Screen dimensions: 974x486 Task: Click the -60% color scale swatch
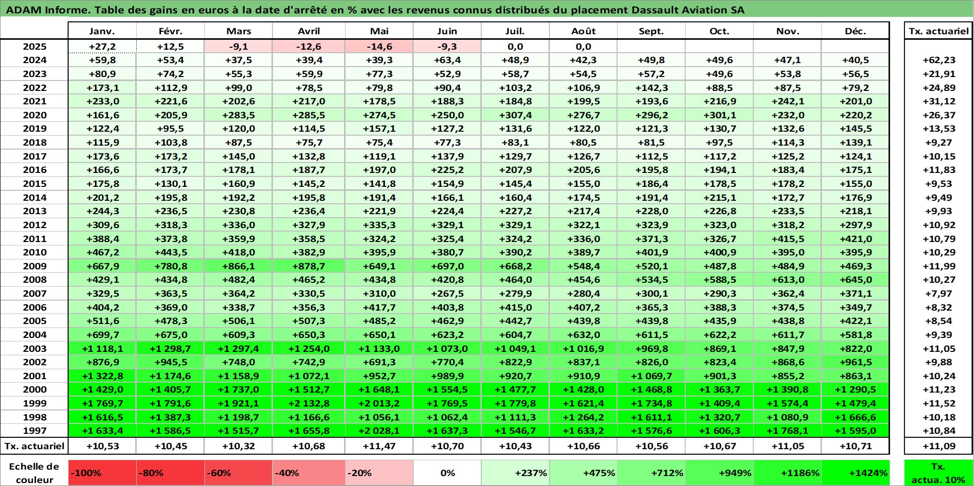pos(239,473)
